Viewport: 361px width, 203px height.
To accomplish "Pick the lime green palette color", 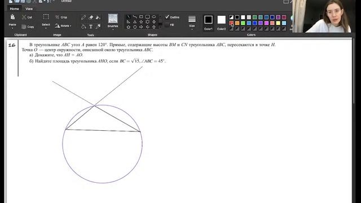I will point(243,23).
